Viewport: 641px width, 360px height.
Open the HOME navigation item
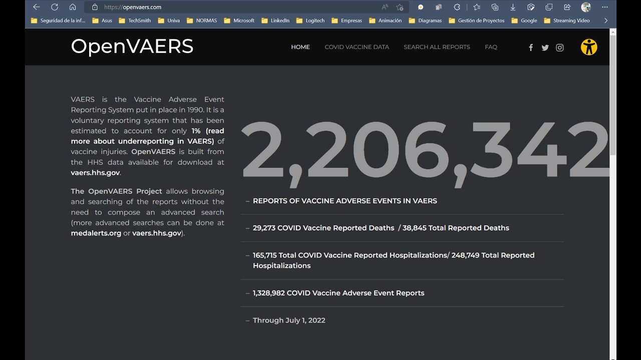(x=300, y=47)
